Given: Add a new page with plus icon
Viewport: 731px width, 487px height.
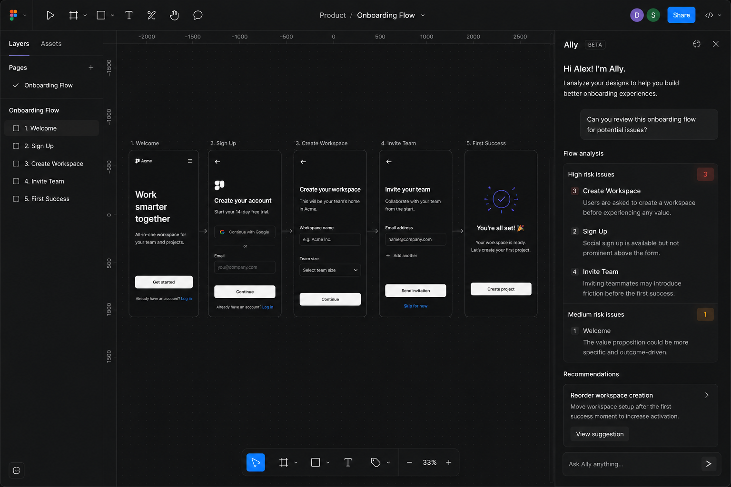Looking at the screenshot, I should pyautogui.click(x=91, y=68).
